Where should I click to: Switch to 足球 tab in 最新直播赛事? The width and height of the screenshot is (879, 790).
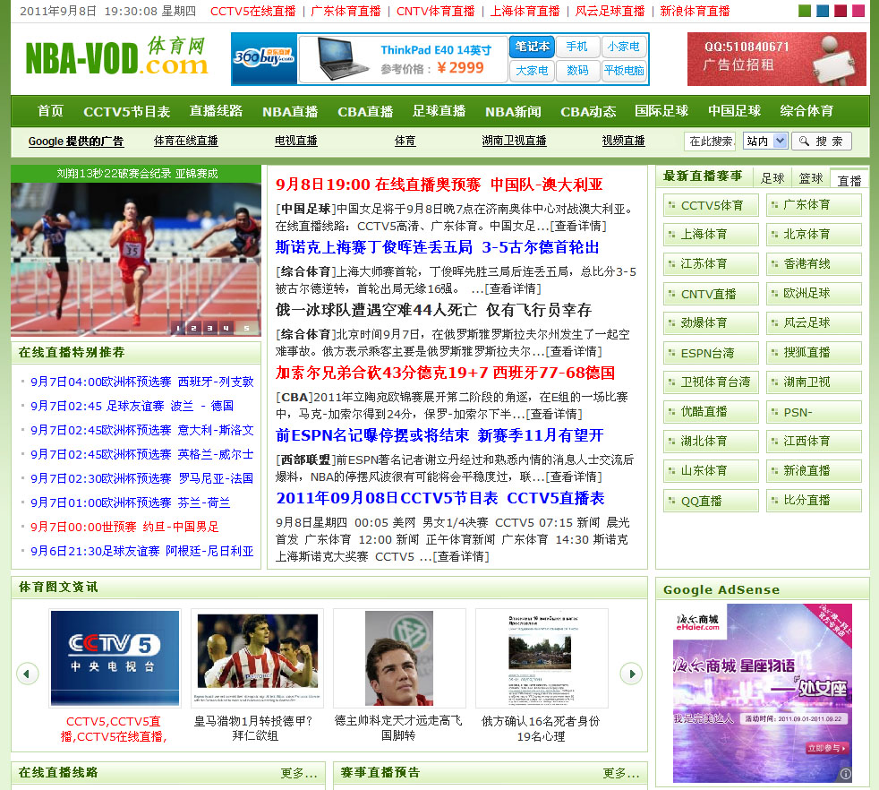pyautogui.click(x=772, y=178)
